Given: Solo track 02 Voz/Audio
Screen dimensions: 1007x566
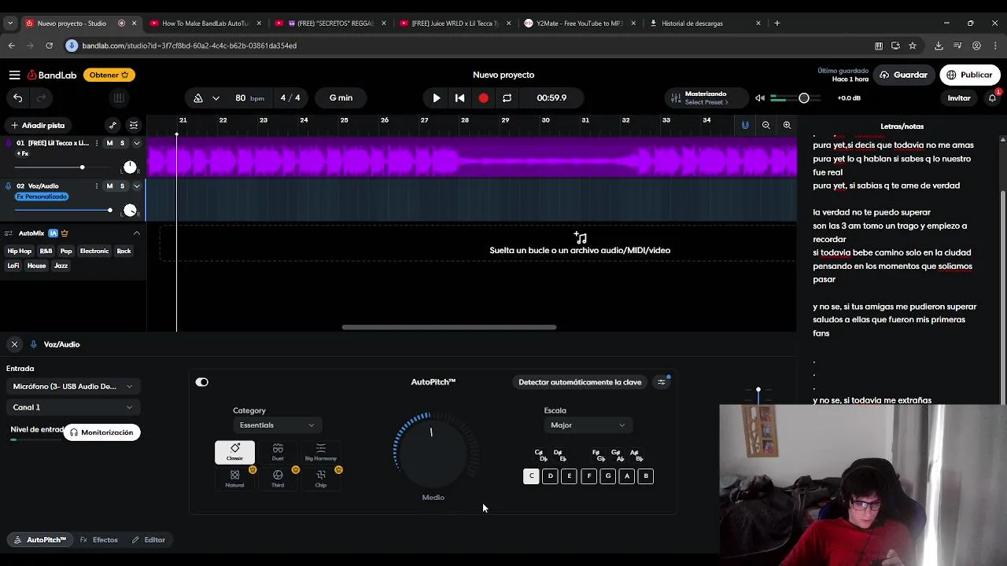Looking at the screenshot, I should pos(122,186).
